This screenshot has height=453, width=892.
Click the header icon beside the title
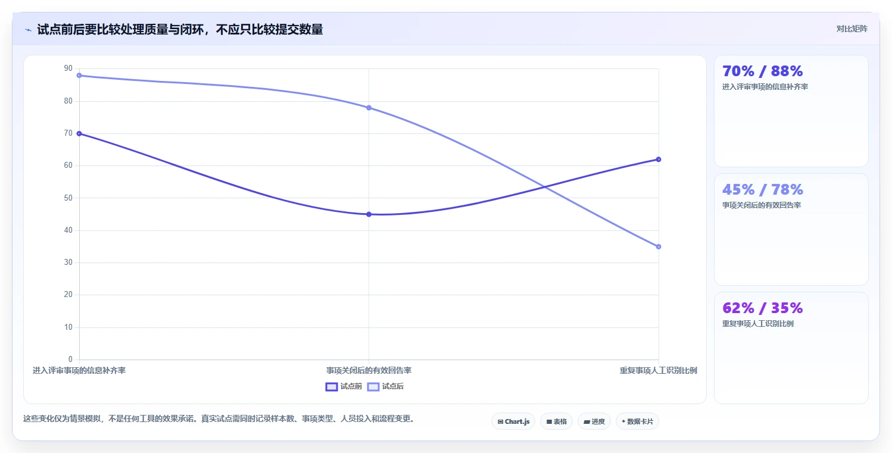pyautogui.click(x=28, y=29)
